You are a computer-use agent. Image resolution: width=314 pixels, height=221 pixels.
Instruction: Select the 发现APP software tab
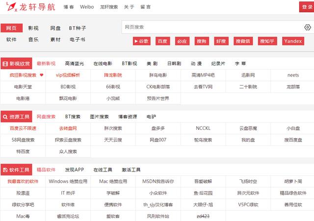pos(74,170)
